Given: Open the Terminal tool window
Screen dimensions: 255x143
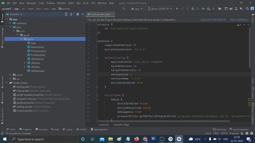Looking at the screenshot, I should click(x=41, y=129).
